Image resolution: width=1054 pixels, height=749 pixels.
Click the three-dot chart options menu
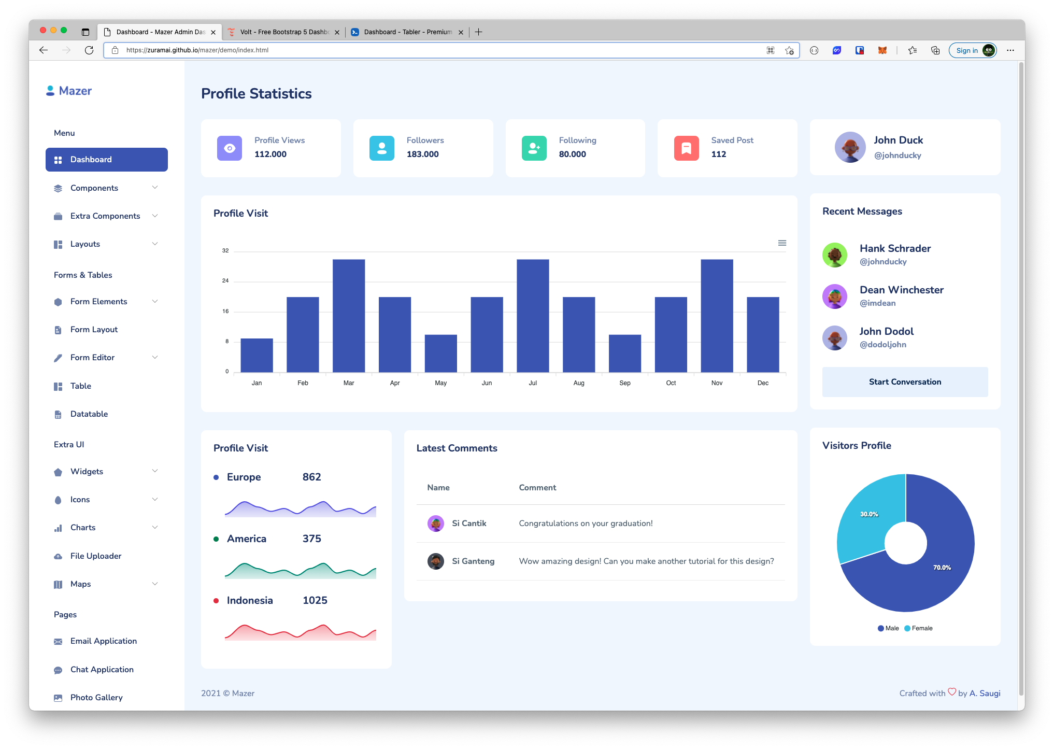[782, 243]
